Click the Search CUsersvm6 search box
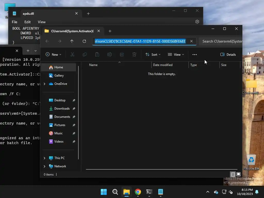 (221, 41)
